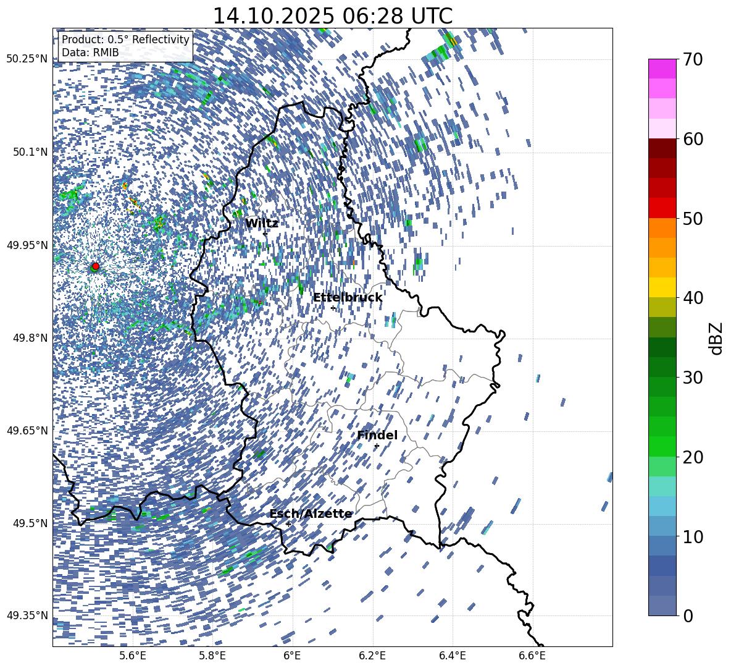Click the 49.5°N latitude label
The height and width of the screenshot is (668, 731).
(x=30, y=523)
